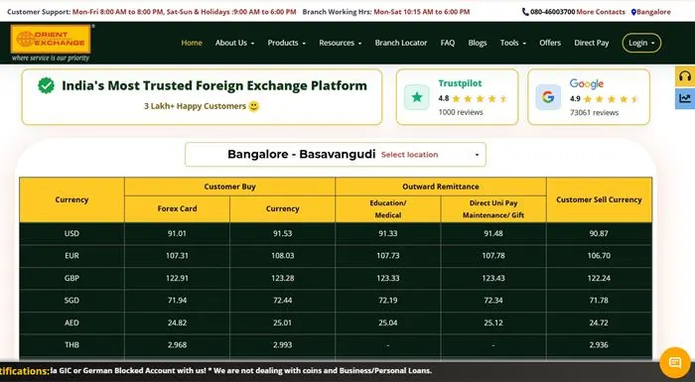Screen dimensions: 695x382
Task: Click the EUR sell rate 106.70
Action: coord(599,256)
